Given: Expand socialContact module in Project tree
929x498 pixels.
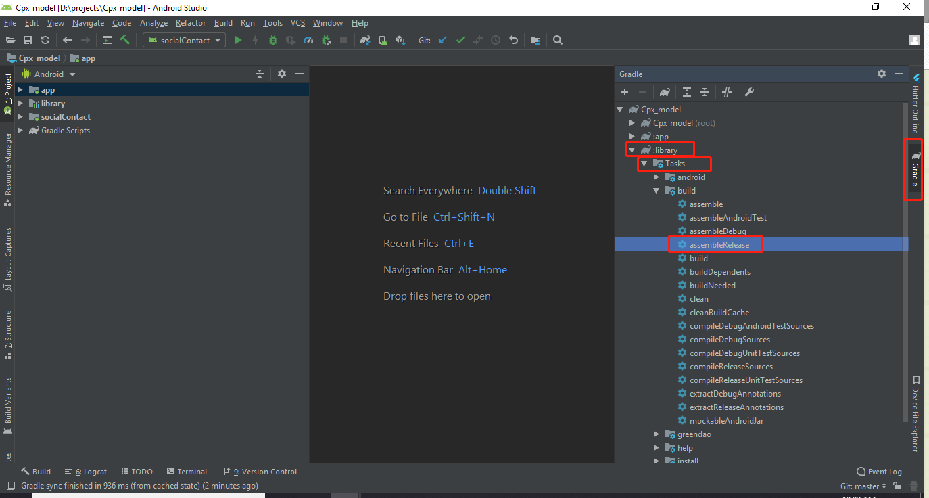Looking at the screenshot, I should coord(20,116).
